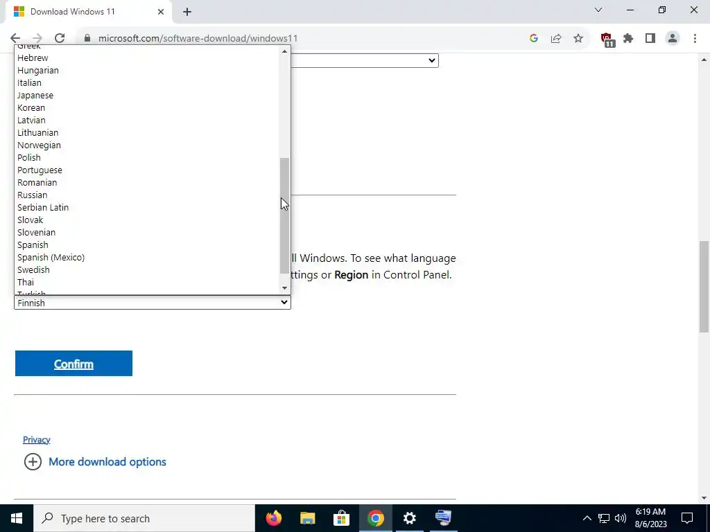
Task: Click page vertical scrollbar thumb
Action: 704,287
